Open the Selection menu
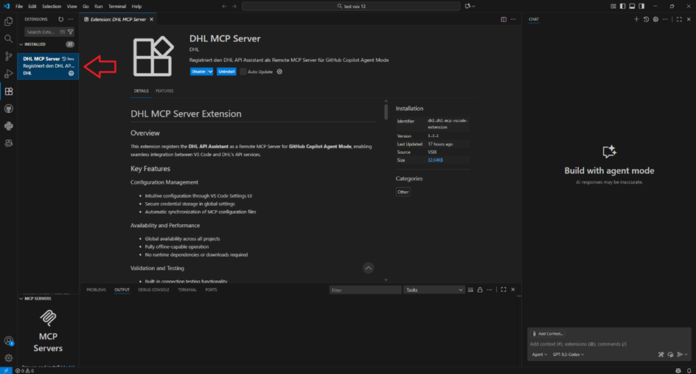The width and height of the screenshot is (696, 374). point(52,6)
